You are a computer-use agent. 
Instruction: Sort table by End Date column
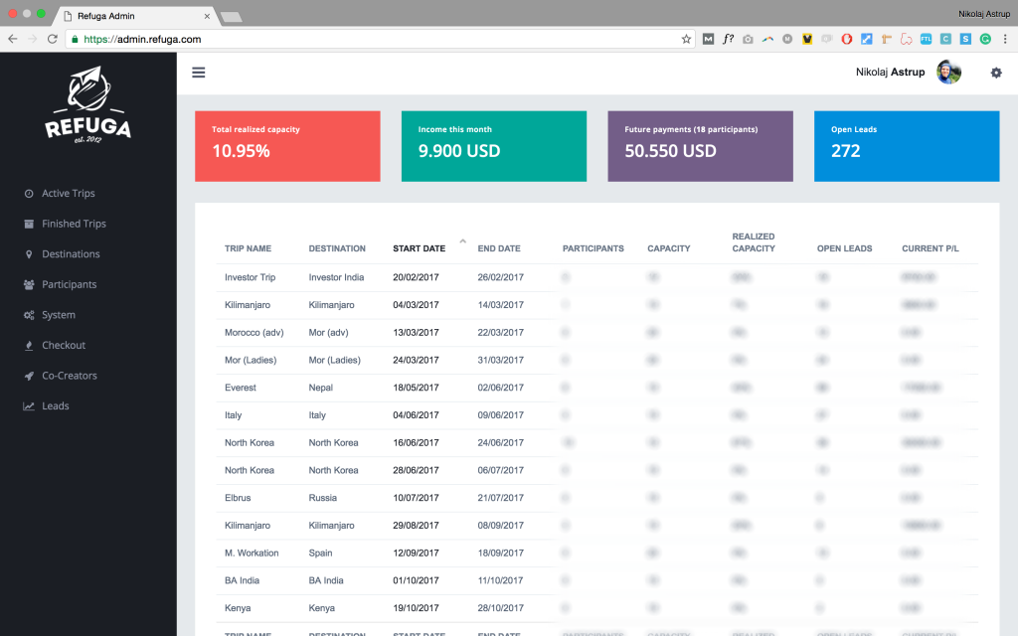pos(499,248)
